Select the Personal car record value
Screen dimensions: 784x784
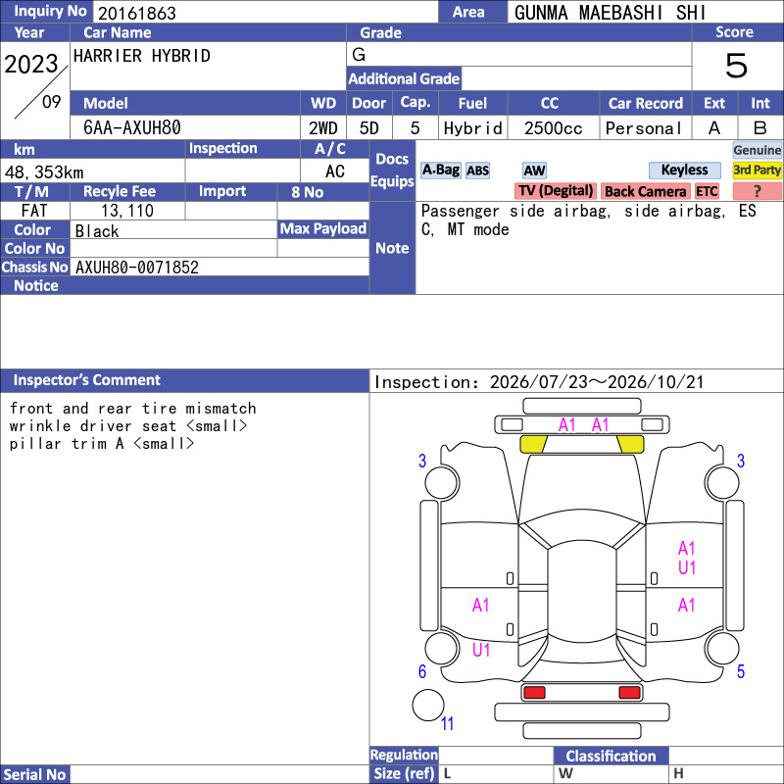pos(644,128)
